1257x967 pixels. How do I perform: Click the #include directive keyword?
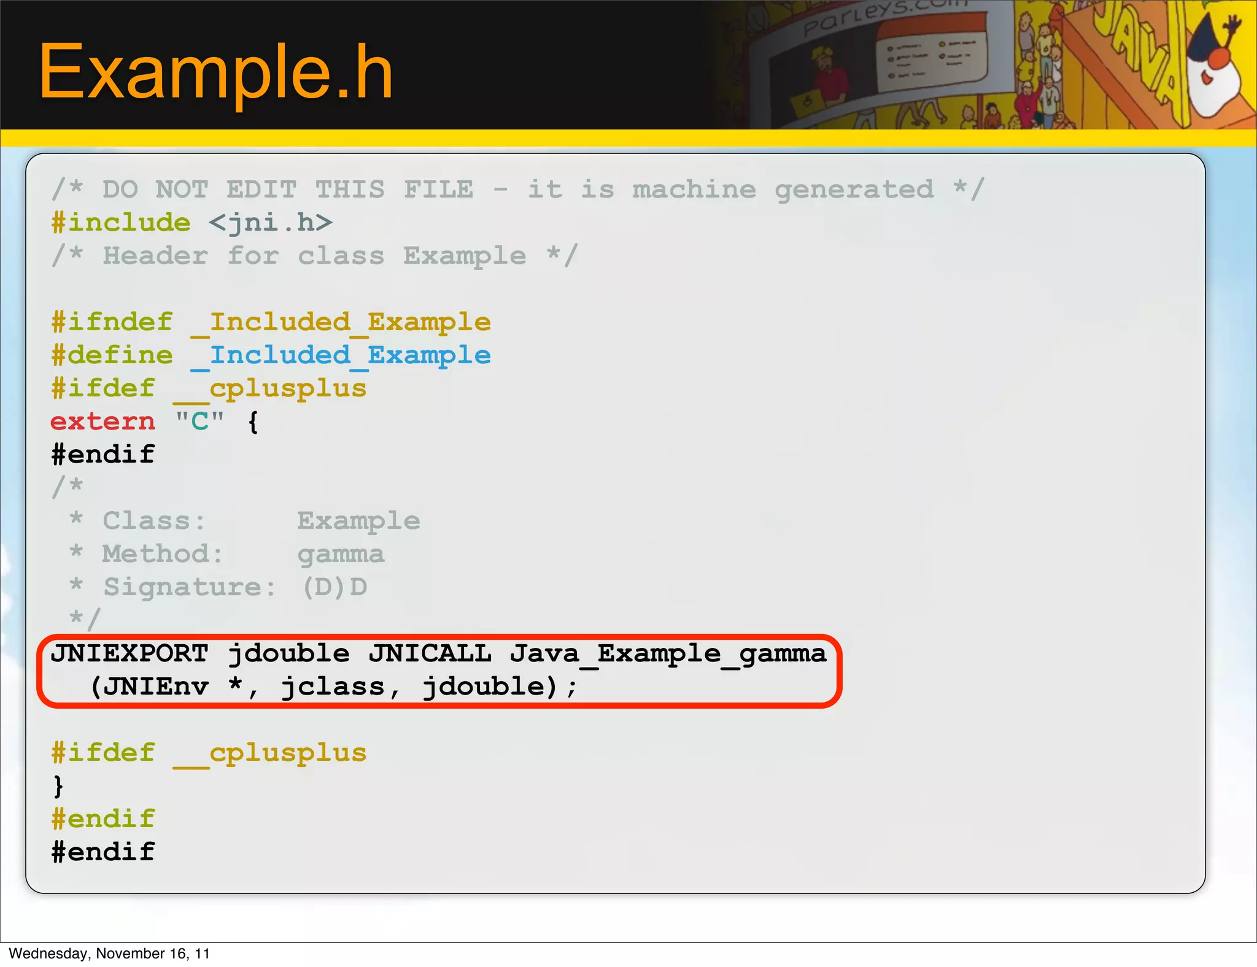point(121,222)
